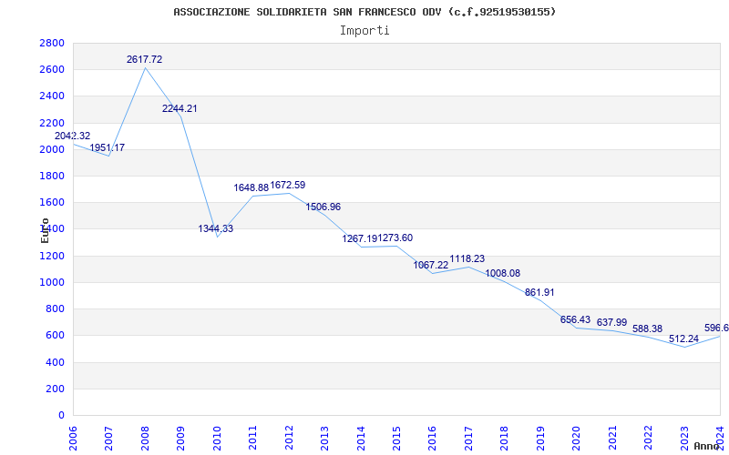The image size is (729, 455).
Task: Select the 588.38 data label
Action: tap(648, 329)
